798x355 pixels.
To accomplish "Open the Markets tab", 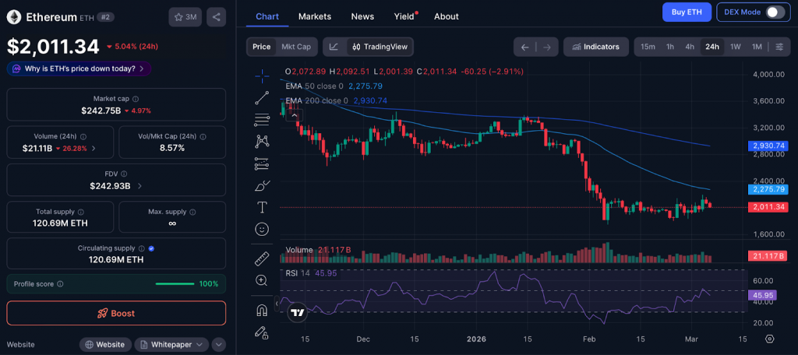I will (314, 16).
